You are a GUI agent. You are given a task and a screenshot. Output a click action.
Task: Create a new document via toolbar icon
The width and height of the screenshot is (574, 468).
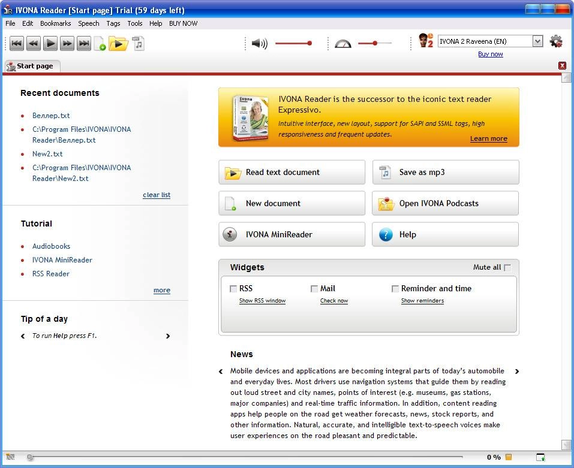coord(98,43)
